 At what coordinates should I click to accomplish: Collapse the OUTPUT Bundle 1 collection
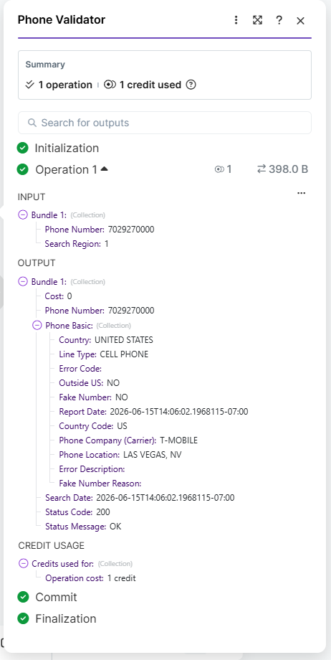[23, 282]
